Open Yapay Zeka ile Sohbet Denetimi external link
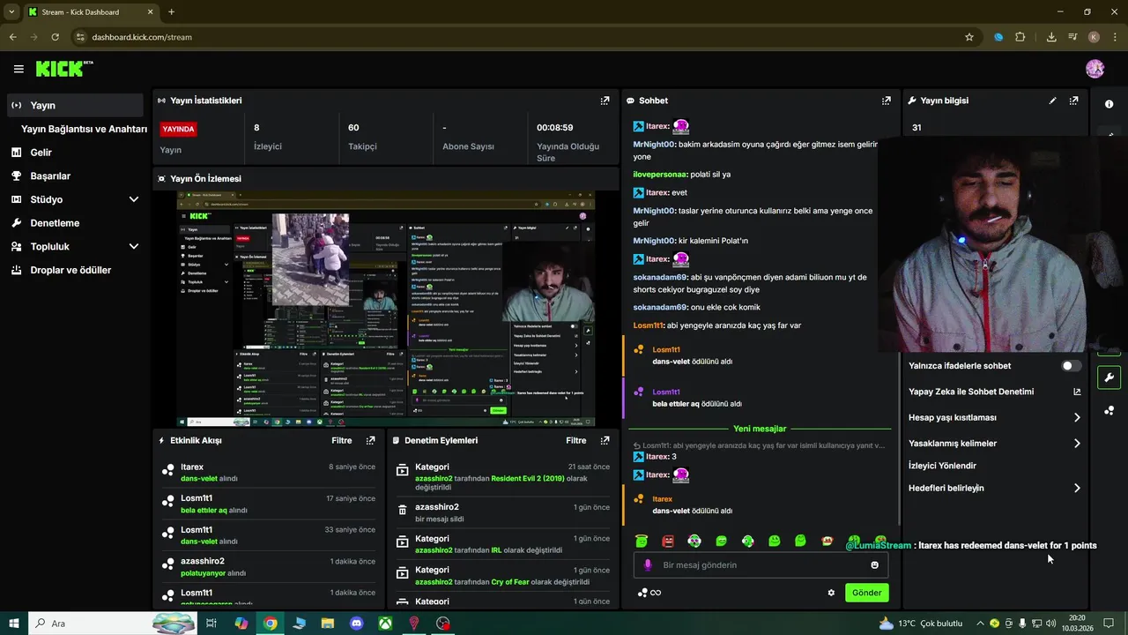The image size is (1128, 635). (1077, 392)
